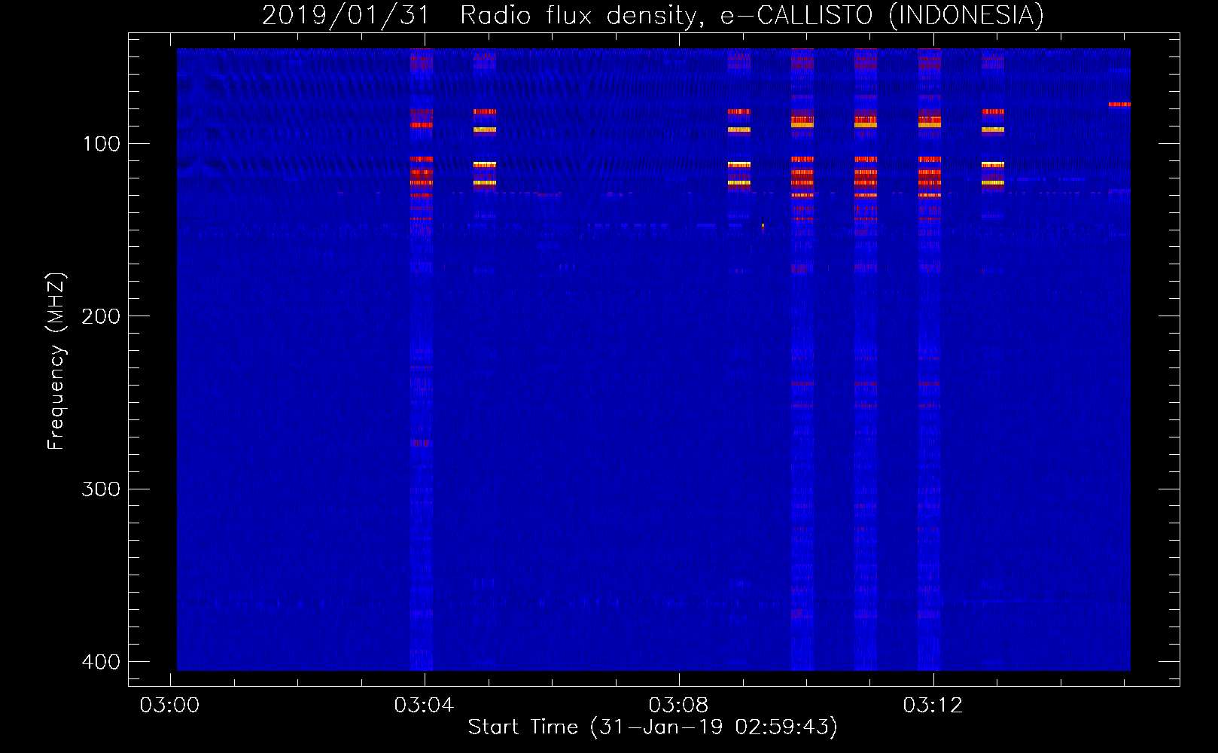Click the '300' frequency tick label
The image size is (1218, 753).
pos(102,489)
